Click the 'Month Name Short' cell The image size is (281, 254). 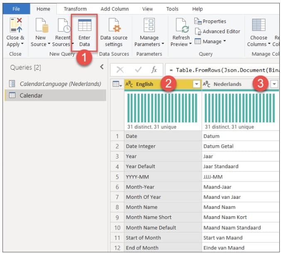[x=163, y=217]
